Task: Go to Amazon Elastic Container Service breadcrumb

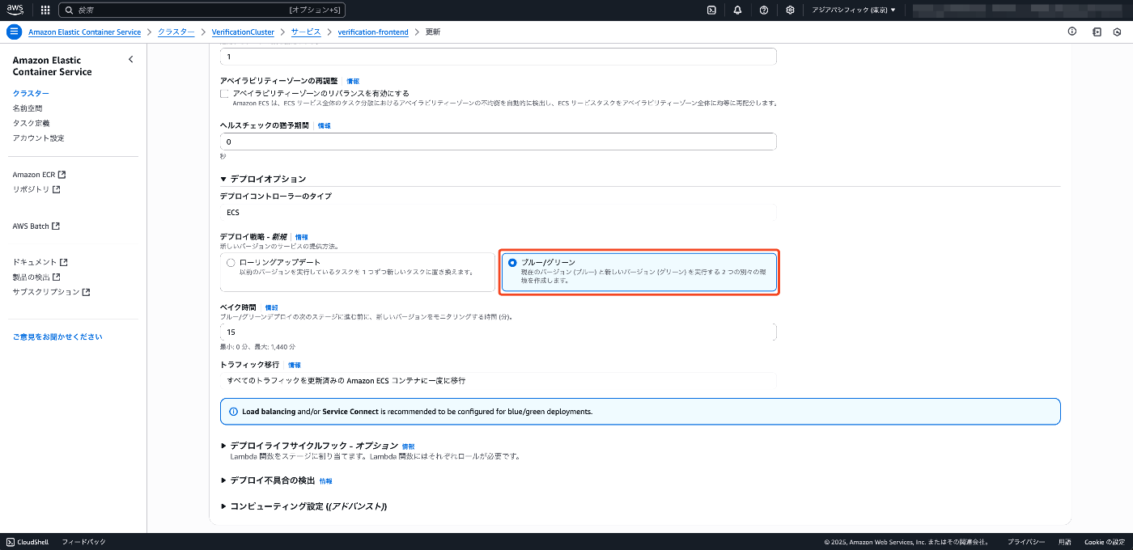Action: coord(84,32)
